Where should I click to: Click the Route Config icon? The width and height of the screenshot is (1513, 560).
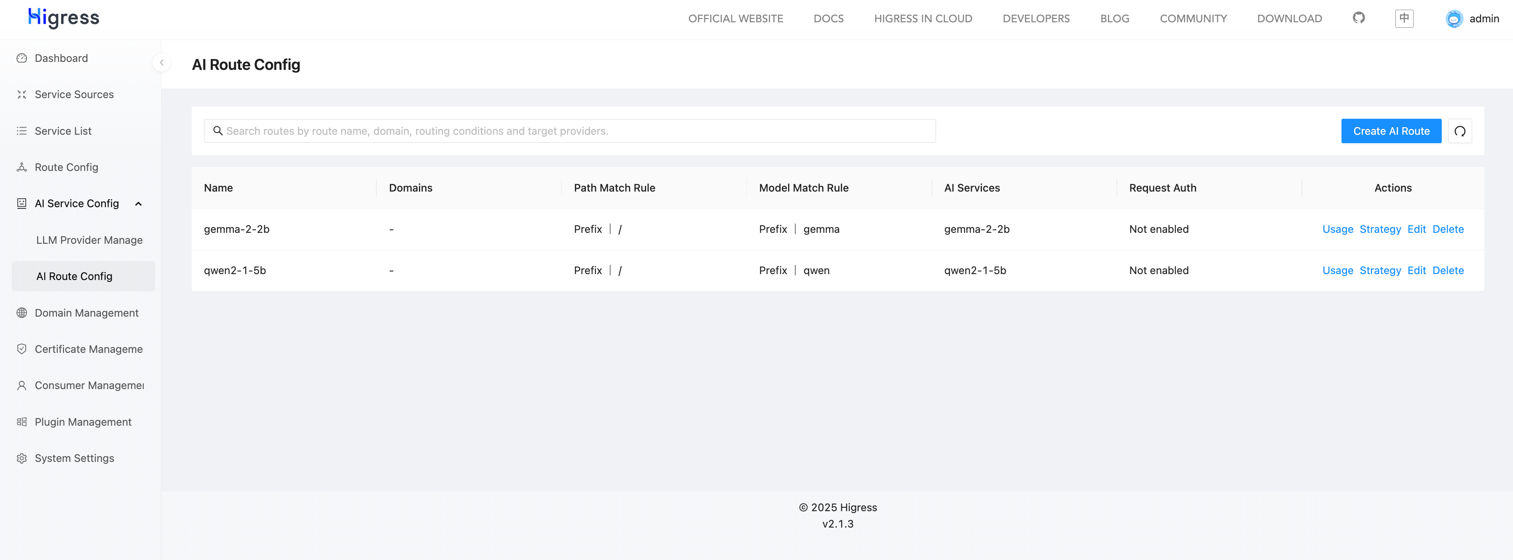[x=22, y=167]
